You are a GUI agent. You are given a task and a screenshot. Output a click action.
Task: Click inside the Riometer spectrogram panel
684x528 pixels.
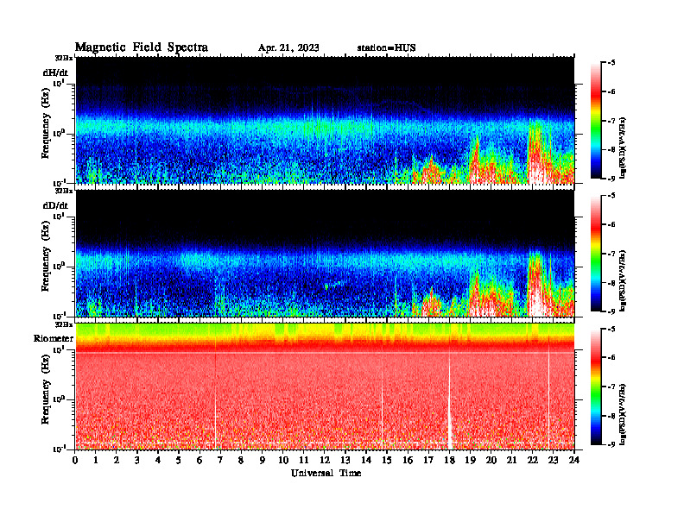pyautogui.click(x=325, y=386)
